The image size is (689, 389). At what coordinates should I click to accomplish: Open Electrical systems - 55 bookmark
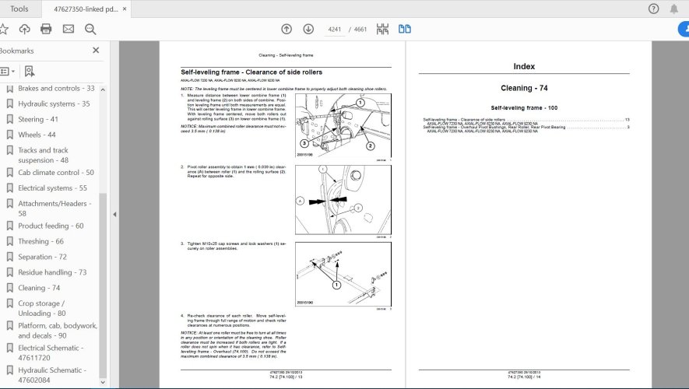[52, 188]
